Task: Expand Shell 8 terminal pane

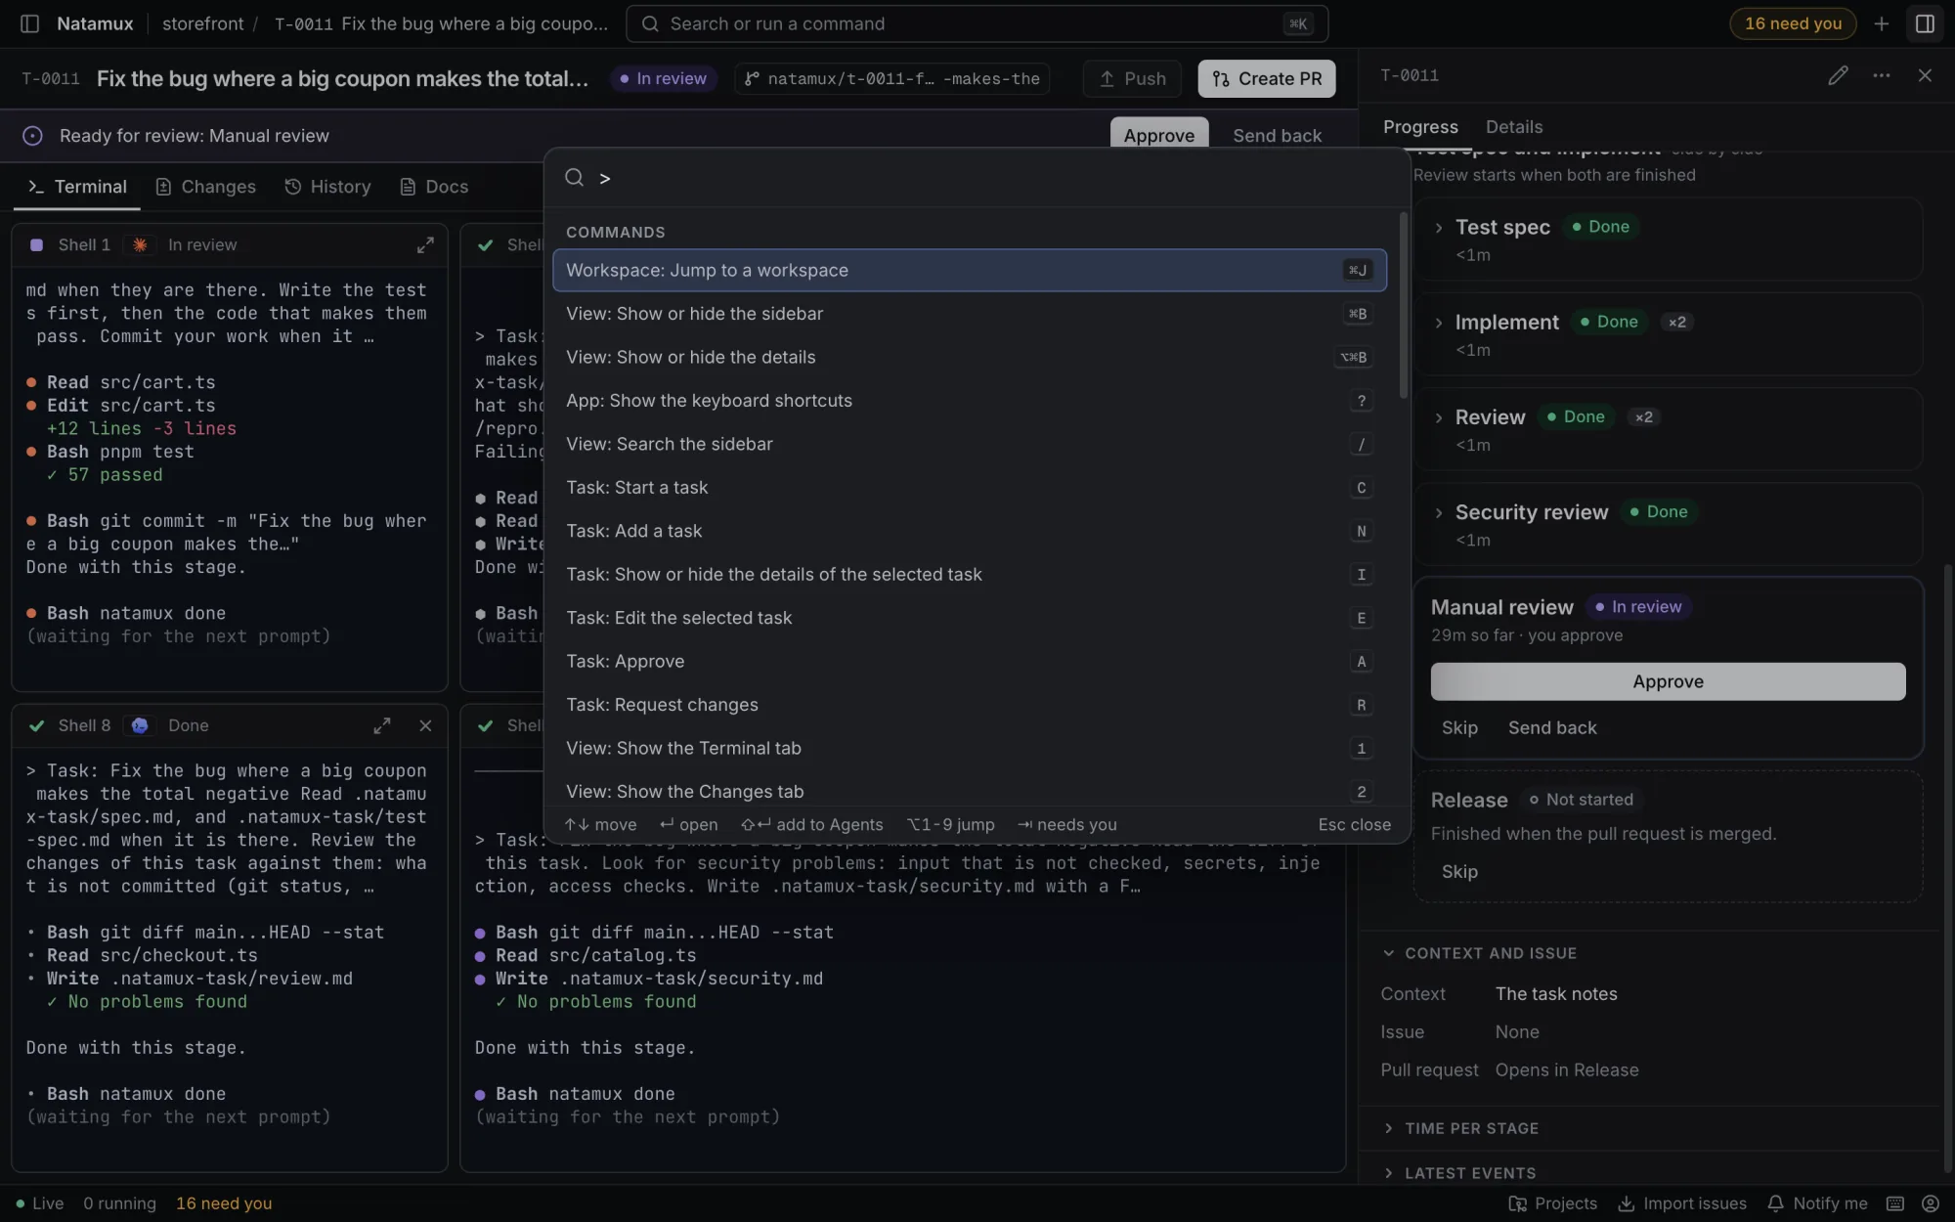Action: click(382, 725)
